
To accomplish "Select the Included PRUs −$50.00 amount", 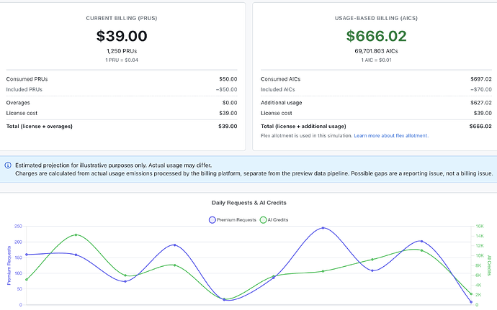I will (226, 90).
